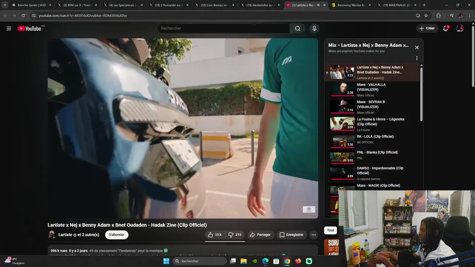
Task: Dislike the video with thumbs down
Action: [x=235, y=235]
